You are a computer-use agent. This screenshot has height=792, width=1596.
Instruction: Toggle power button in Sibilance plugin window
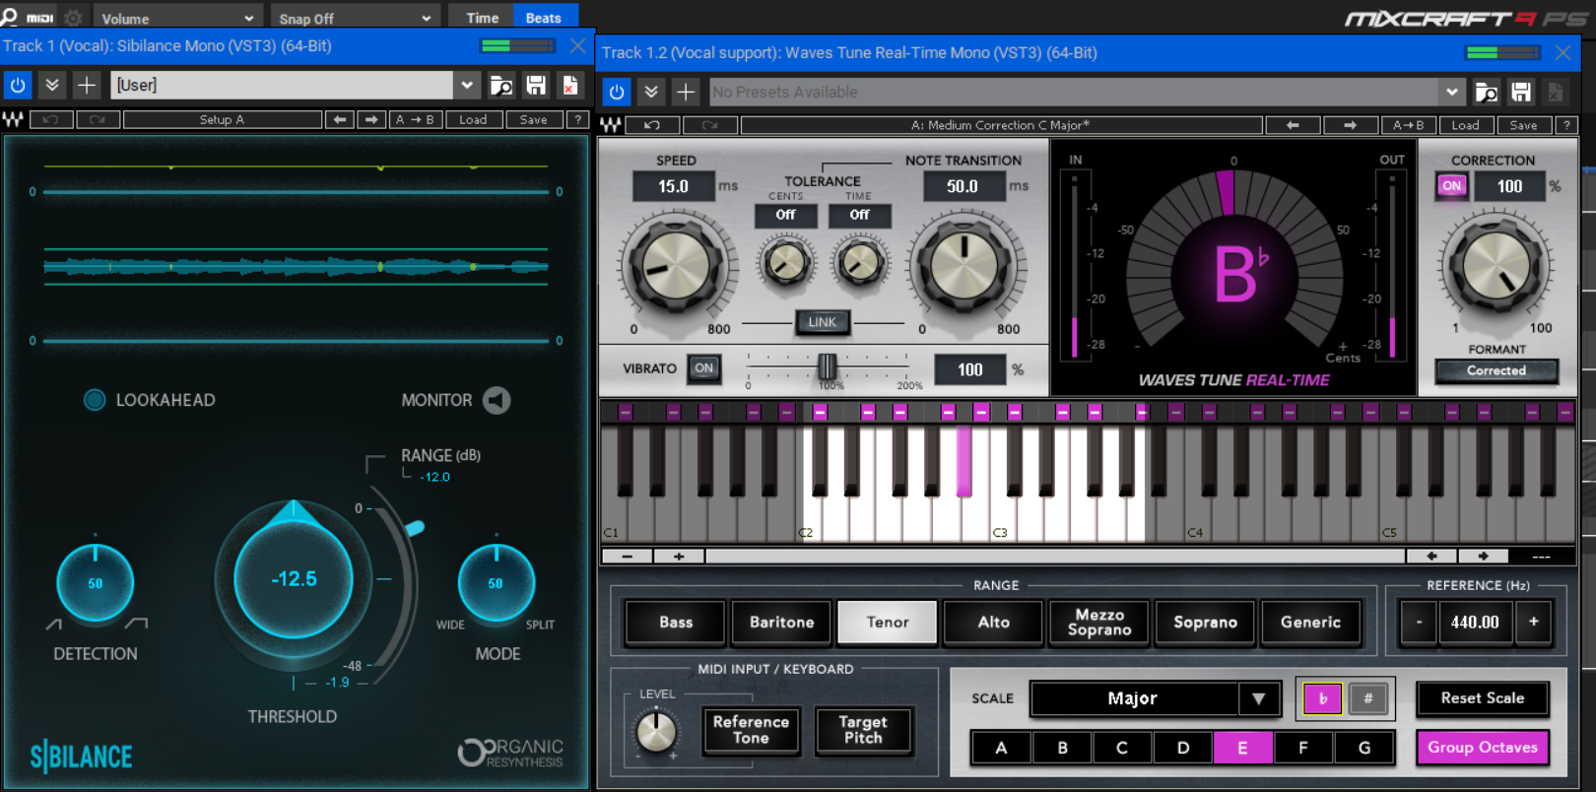pyautogui.click(x=18, y=85)
